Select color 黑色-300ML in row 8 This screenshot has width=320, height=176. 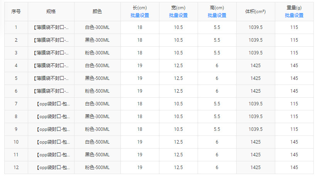[97, 117]
